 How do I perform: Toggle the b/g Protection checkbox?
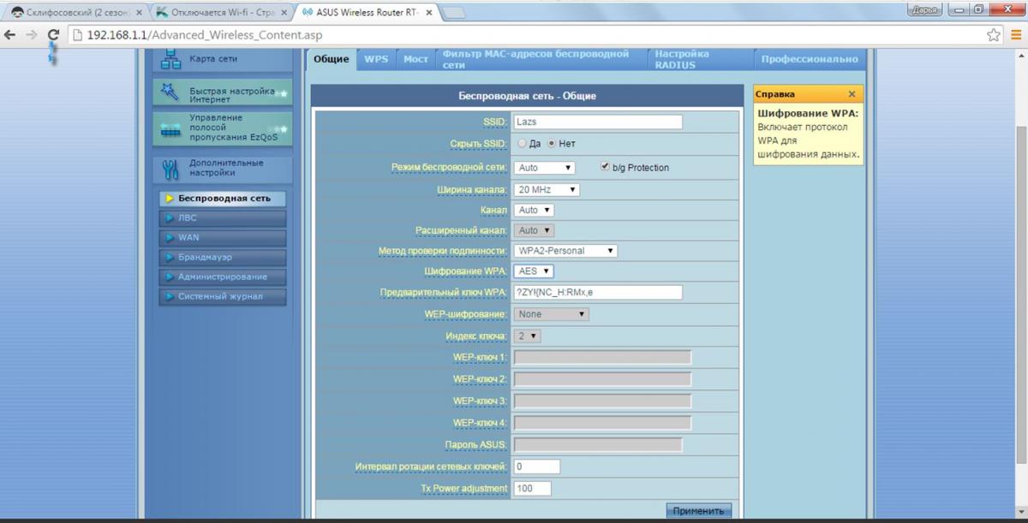point(605,166)
